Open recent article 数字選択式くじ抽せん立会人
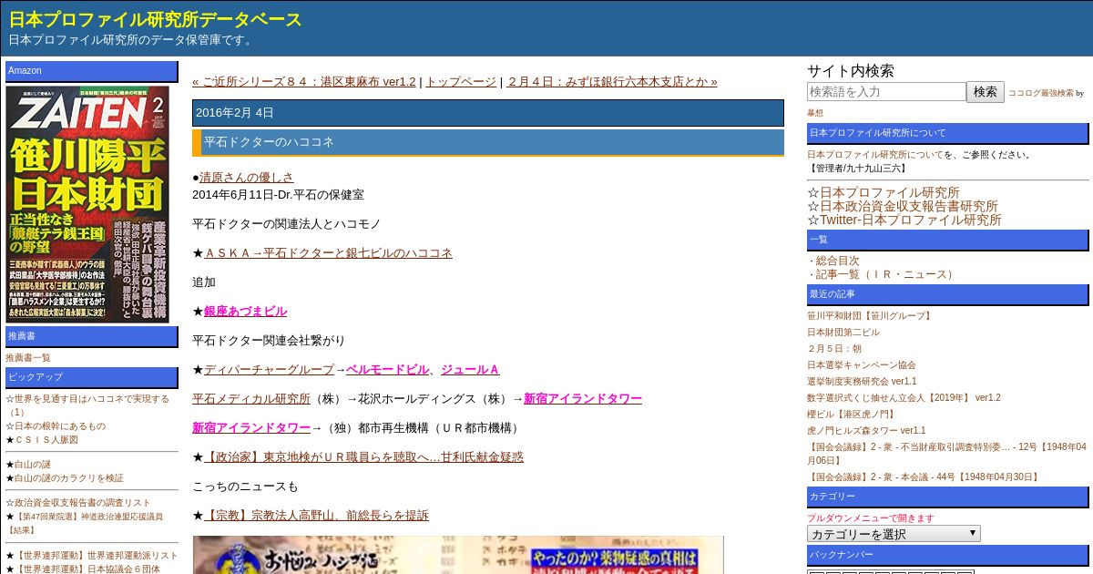The image size is (1093, 574). coord(904,398)
